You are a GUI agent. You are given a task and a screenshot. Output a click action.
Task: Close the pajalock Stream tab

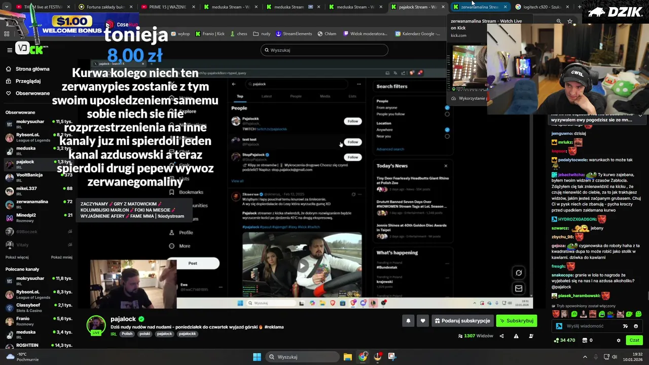pyautogui.click(x=443, y=7)
